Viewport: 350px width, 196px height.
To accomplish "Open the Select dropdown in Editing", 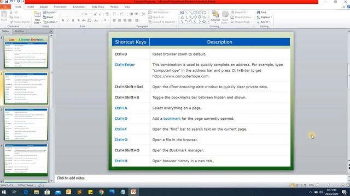I will [264, 22].
